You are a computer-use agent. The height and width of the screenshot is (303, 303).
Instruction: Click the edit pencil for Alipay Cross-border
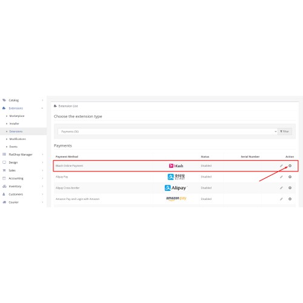(281, 188)
